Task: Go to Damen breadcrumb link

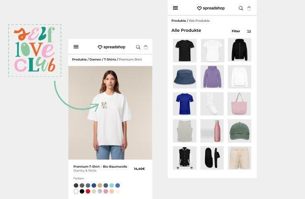Action: click(x=95, y=60)
